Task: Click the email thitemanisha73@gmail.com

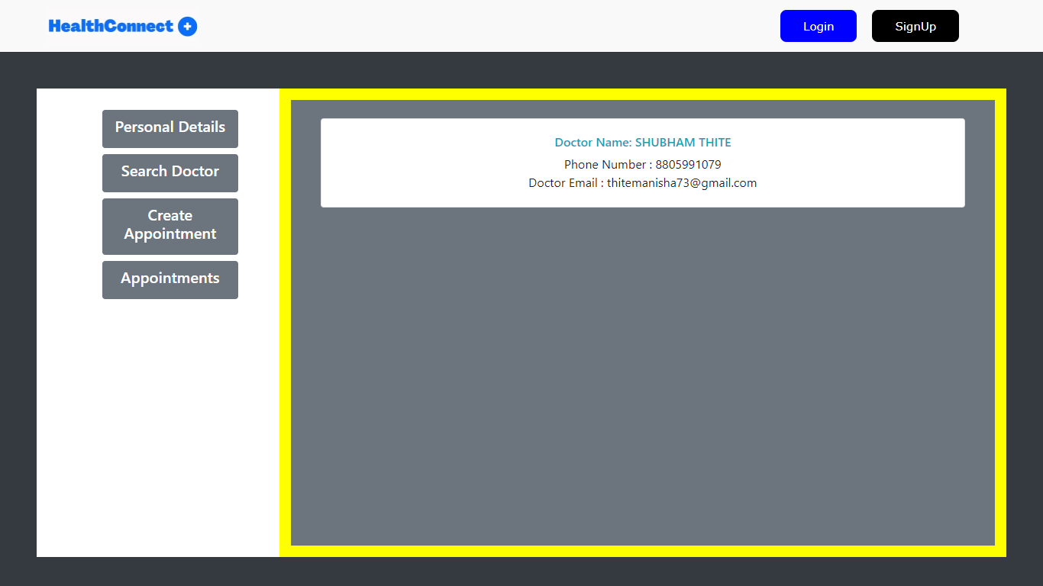Action: pos(681,182)
